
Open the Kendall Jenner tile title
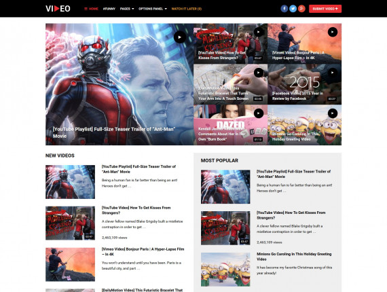pyautogui.click(x=222, y=134)
